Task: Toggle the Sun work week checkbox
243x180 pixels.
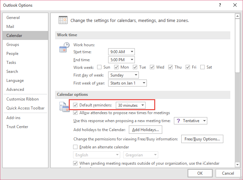Action: tap(99, 67)
